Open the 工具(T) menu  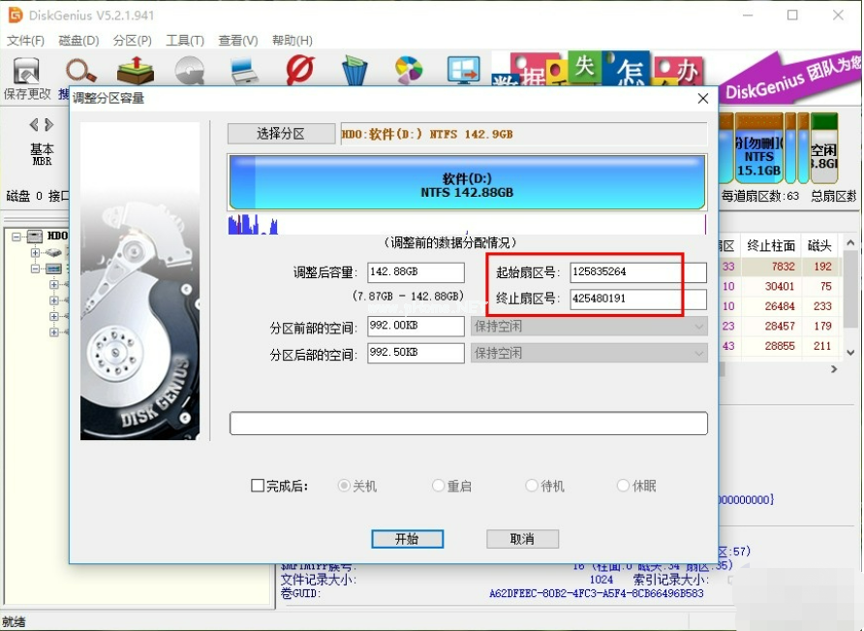pyautogui.click(x=184, y=41)
